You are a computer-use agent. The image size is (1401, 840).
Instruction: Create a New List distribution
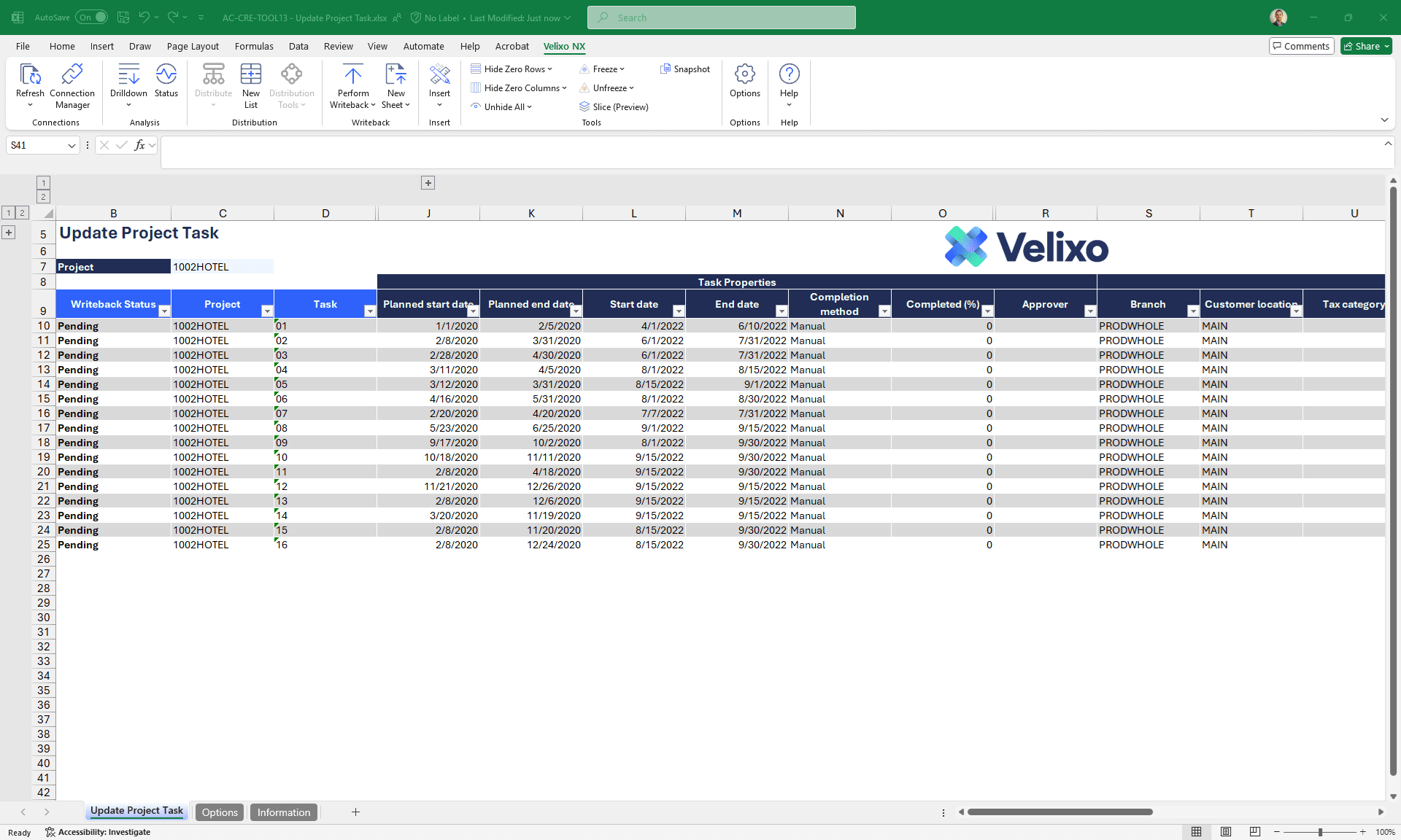coord(250,74)
